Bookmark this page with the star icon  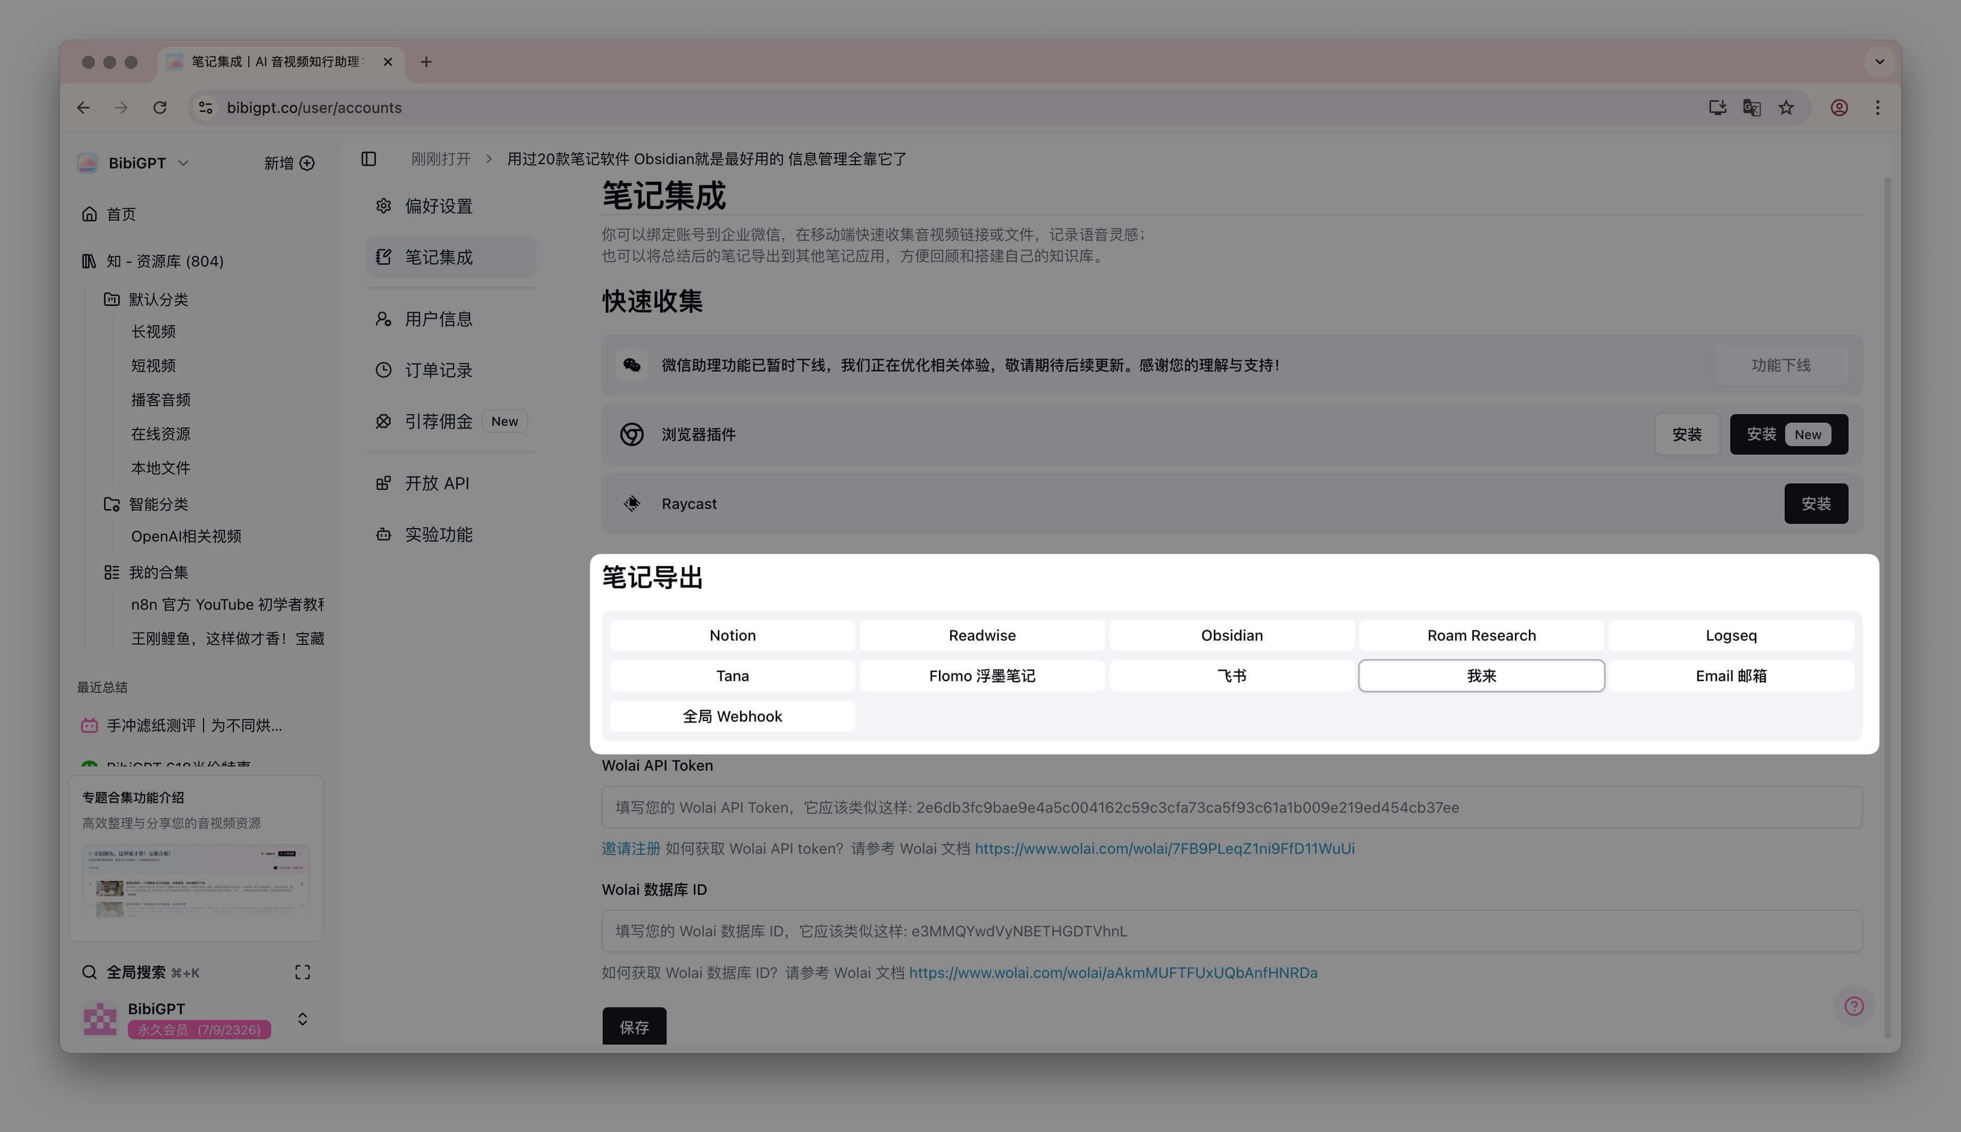point(1786,108)
